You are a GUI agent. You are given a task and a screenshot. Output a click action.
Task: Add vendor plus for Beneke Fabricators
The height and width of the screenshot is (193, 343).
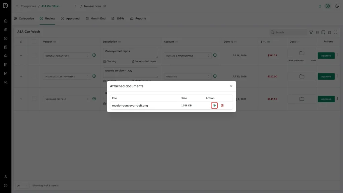point(94,55)
